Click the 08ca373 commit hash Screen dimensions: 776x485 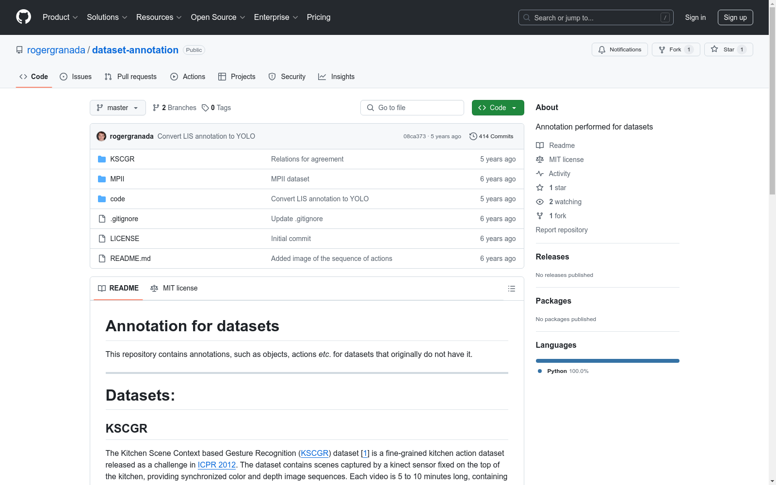pyautogui.click(x=415, y=136)
